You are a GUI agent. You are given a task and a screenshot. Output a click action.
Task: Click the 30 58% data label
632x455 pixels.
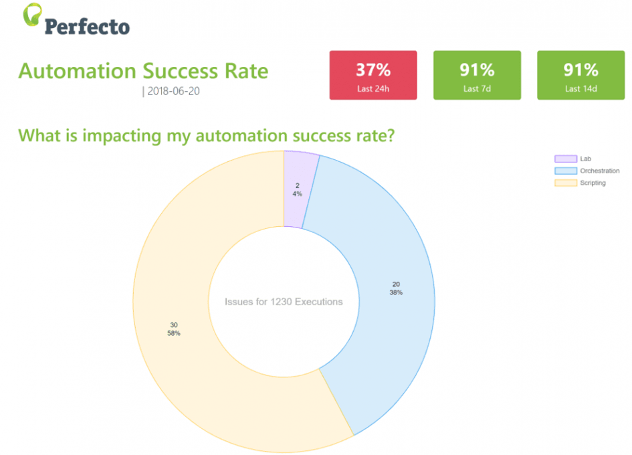[174, 329]
